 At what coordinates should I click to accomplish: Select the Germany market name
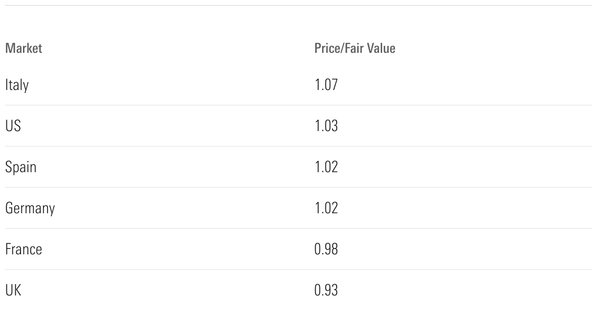point(30,209)
